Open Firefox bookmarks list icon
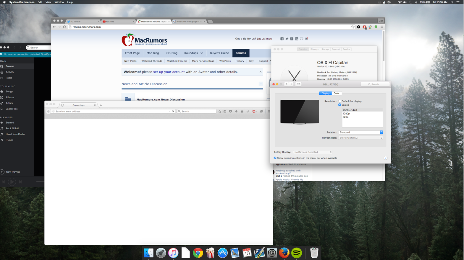 pyautogui.click(x=225, y=111)
